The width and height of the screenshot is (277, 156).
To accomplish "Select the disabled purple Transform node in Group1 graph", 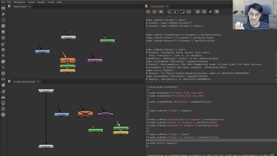I will 106,114.
